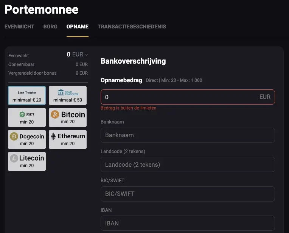Viewport: 289px width, 233px height.
Task: Select USDT withdrawal method
Action: (x=27, y=117)
